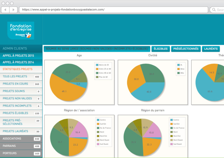Open Admin Clients section

pyautogui.click(x=21, y=49)
